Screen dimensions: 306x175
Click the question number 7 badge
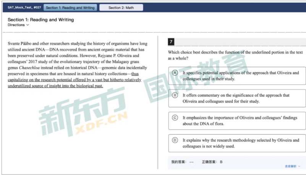click(x=171, y=42)
